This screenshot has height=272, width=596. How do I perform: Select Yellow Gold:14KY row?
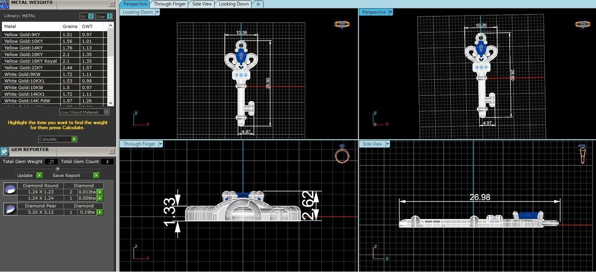[54, 48]
